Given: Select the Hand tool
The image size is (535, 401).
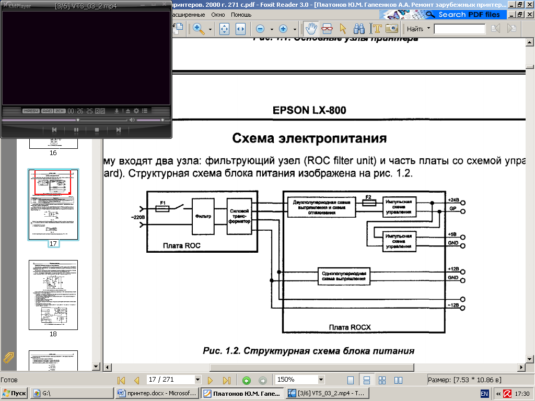Looking at the screenshot, I should (311, 29).
